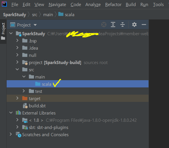Viewport: 169px width, 148px height.
Task: Click the JDK 1.8 coffee-cup folder icon
Action: coord(25,120)
